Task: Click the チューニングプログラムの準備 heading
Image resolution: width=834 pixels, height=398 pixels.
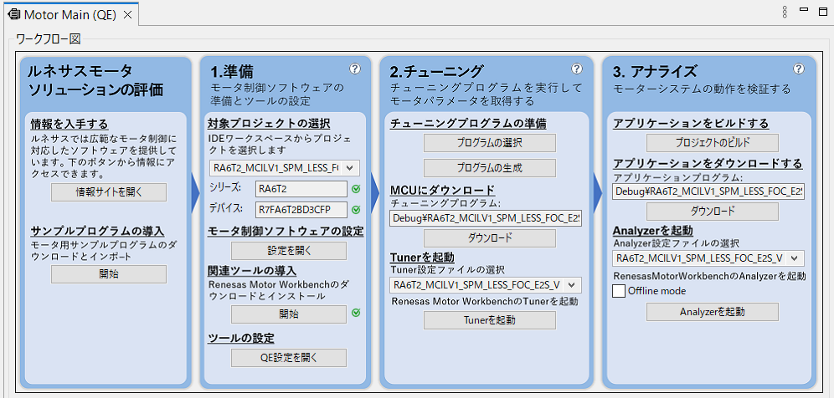Action: pos(469,125)
